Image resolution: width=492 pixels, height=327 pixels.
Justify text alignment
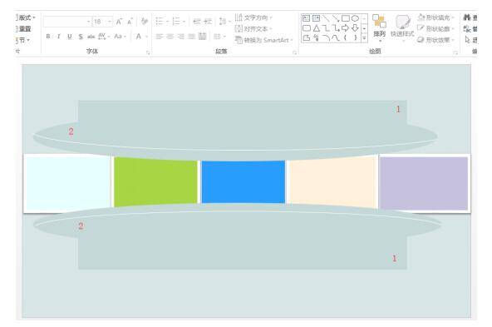[x=192, y=37]
